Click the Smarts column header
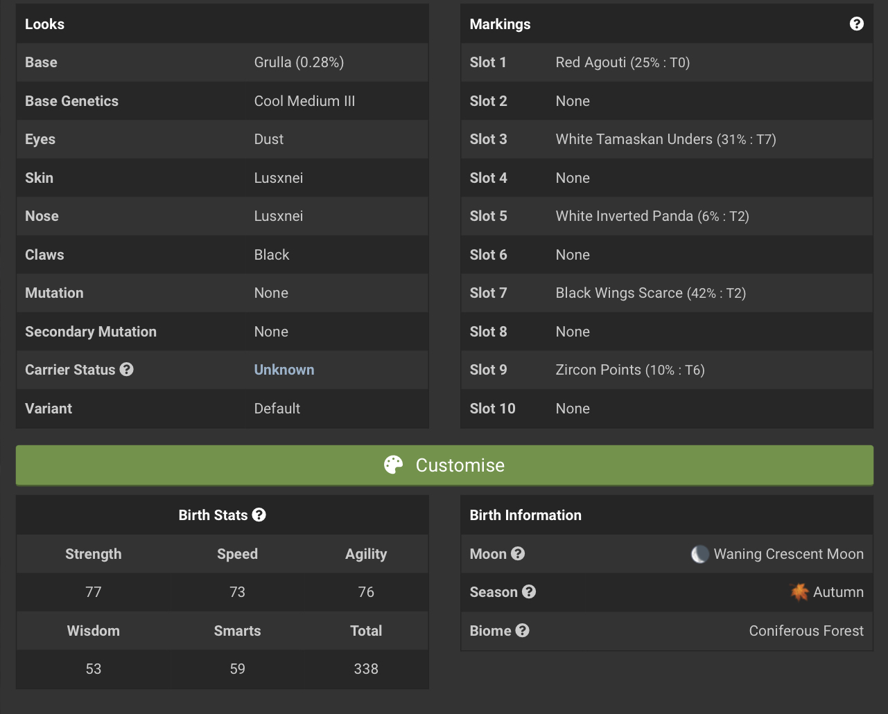Viewport: 888px width, 714px height. (237, 631)
